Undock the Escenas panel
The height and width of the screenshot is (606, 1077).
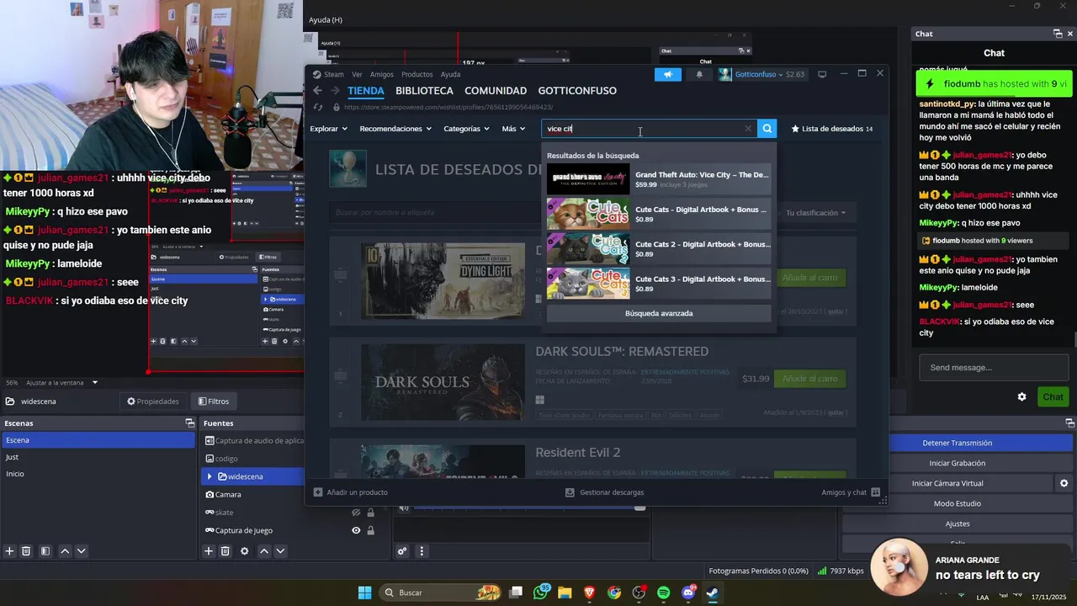coord(190,423)
